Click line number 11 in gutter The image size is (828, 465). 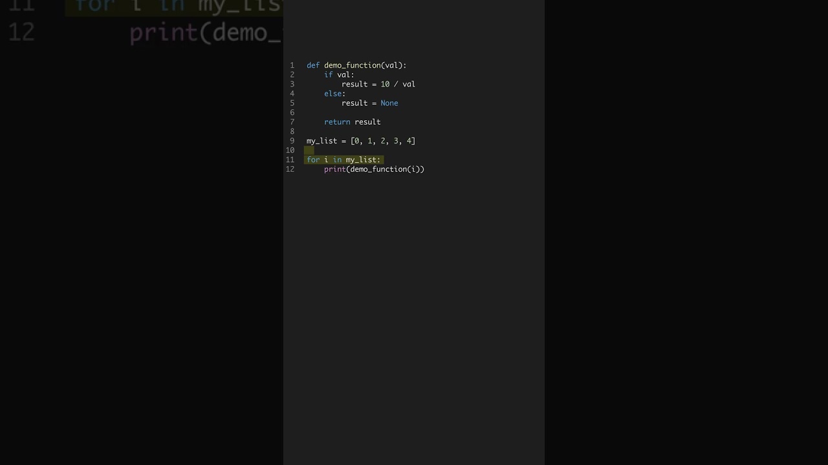click(x=290, y=160)
